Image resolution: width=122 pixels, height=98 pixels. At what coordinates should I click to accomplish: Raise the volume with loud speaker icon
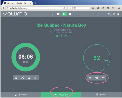[x=103, y=78]
